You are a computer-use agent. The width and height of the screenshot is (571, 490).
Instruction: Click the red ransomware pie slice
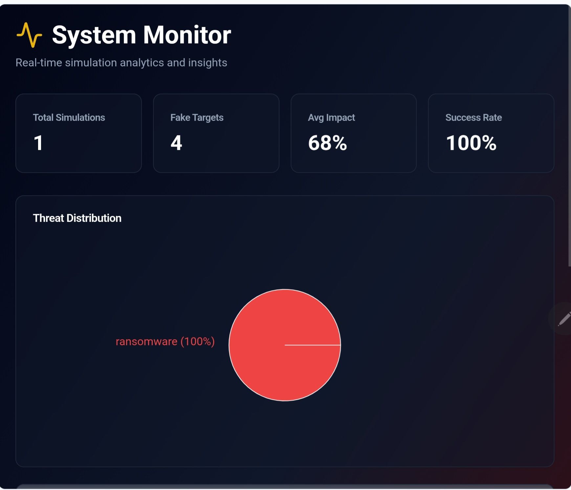tap(285, 345)
